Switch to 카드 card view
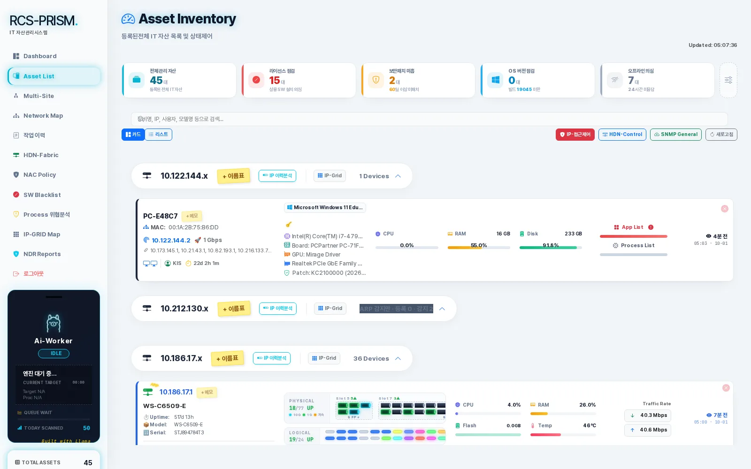Image resolution: width=751 pixels, height=469 pixels. [x=133, y=135]
